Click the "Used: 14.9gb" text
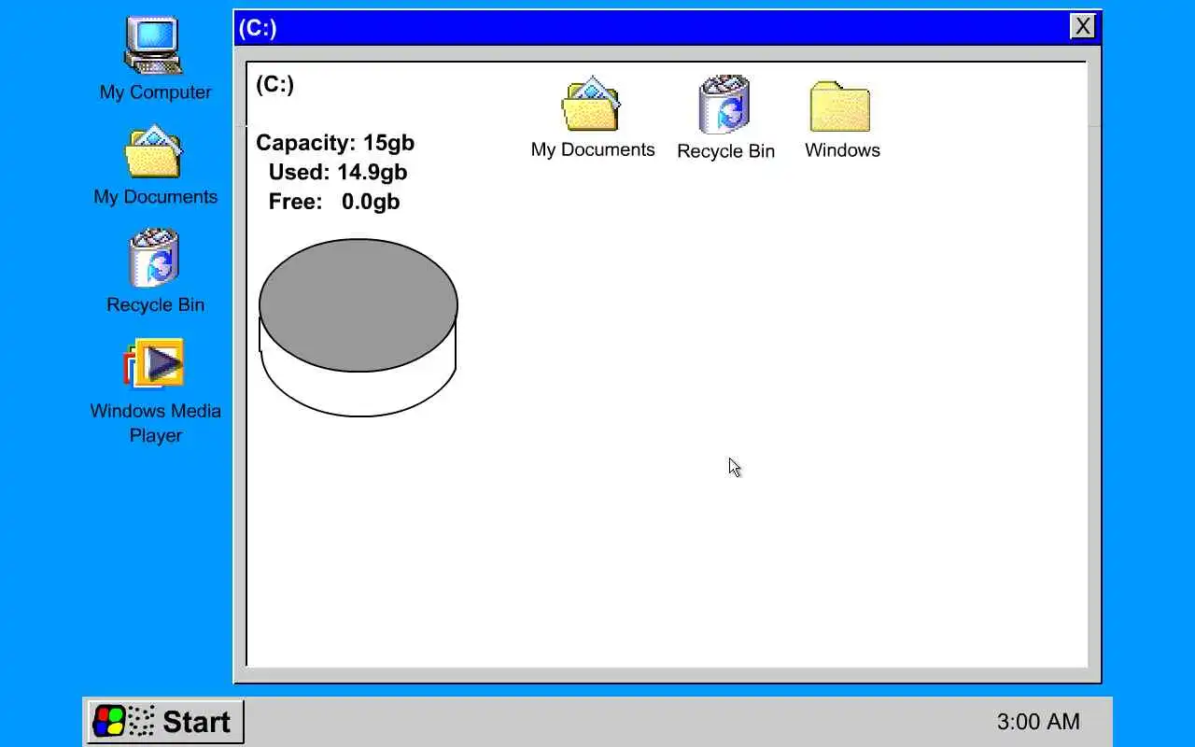The width and height of the screenshot is (1195, 747). coord(338,172)
